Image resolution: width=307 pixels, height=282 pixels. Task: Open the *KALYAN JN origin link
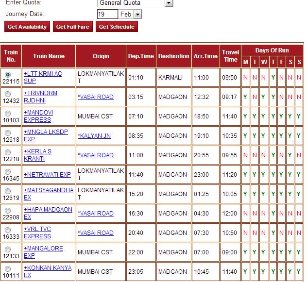click(94, 135)
